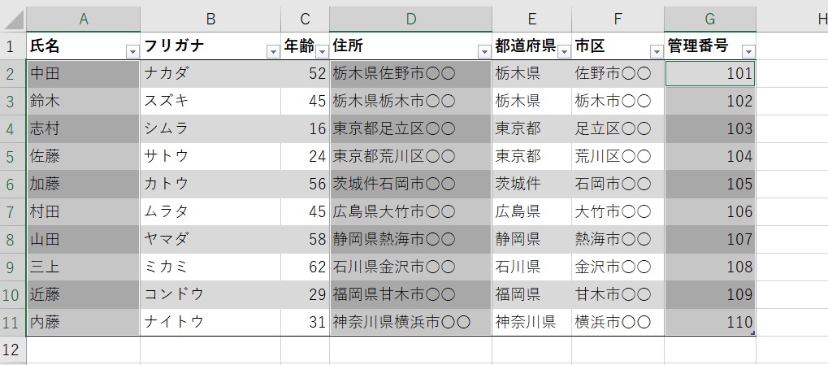This screenshot has height=365, width=828.
Task: Select the age cell with 16
Action: click(x=306, y=129)
